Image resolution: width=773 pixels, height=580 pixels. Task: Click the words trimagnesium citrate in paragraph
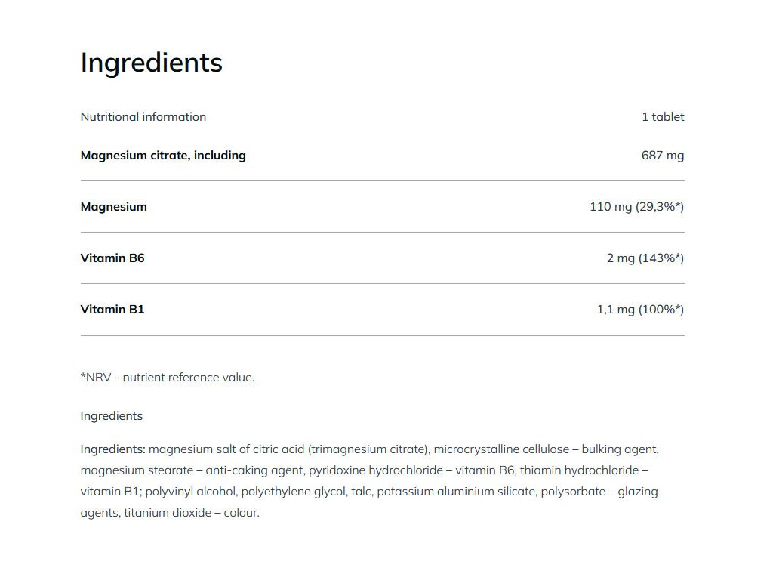368,449
